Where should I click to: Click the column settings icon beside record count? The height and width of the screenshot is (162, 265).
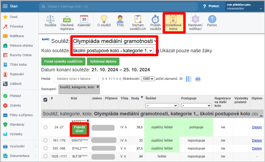click(189, 79)
